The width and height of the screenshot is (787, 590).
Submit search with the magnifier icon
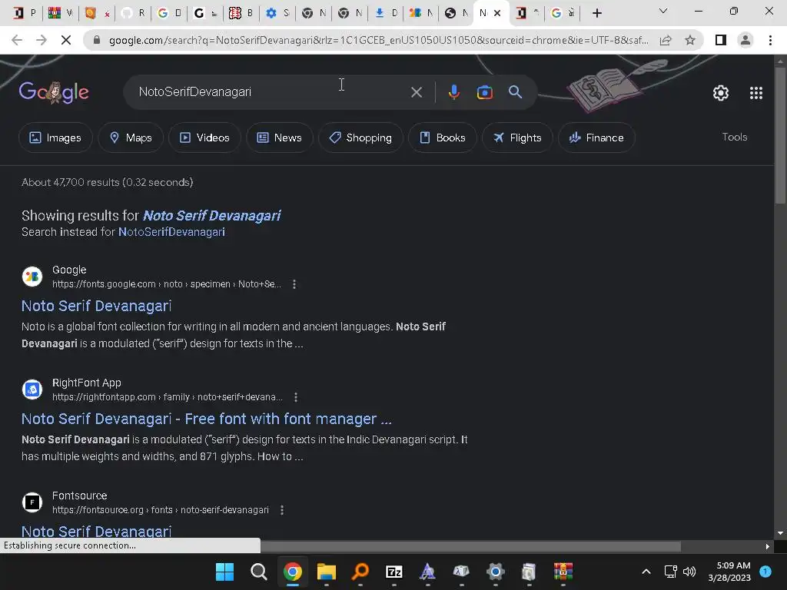(x=515, y=92)
